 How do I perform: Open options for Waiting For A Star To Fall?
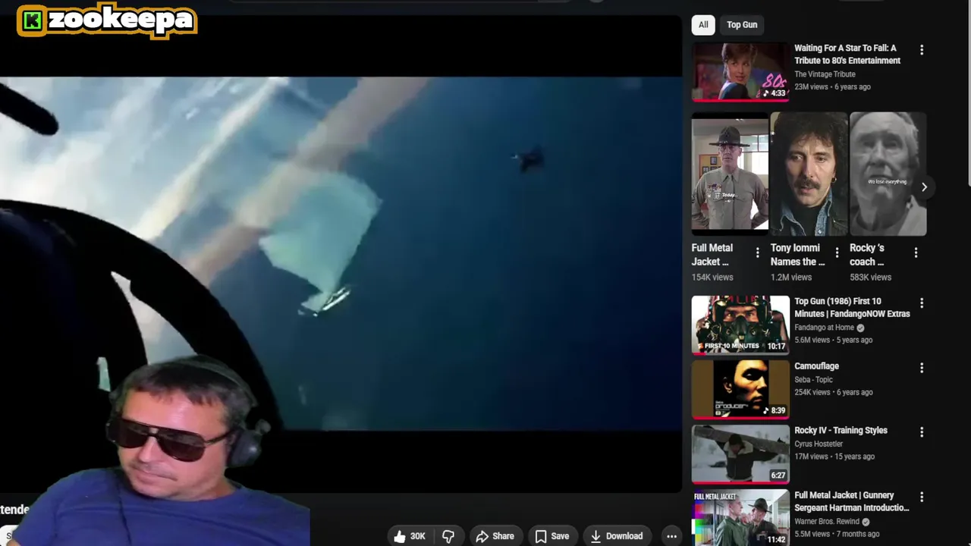tap(922, 50)
